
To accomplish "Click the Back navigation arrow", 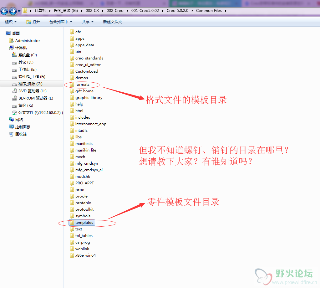I will (4, 11).
